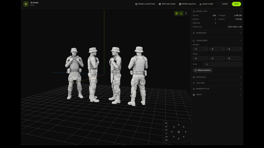Click the down-right diagonal camera arrow
Image resolution: width=264 pixels, height=148 pixels.
tap(184, 137)
